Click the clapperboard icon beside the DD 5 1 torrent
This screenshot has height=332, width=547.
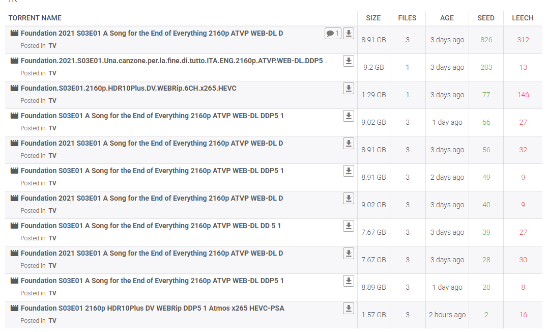tap(14, 226)
